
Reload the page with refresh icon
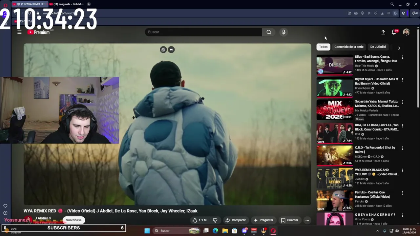click(30, 13)
